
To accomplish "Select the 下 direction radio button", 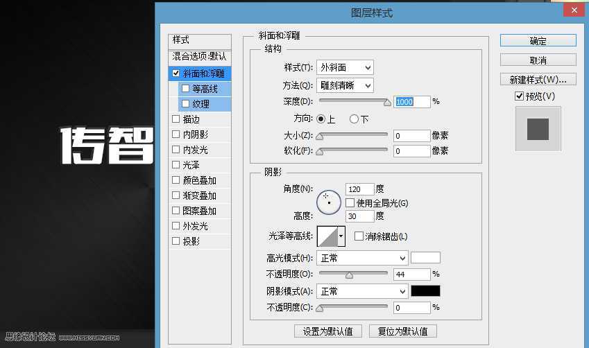I will (355, 119).
